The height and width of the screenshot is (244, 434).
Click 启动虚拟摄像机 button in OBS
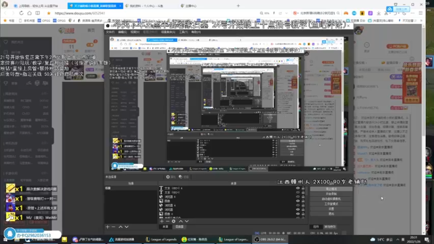(331, 199)
